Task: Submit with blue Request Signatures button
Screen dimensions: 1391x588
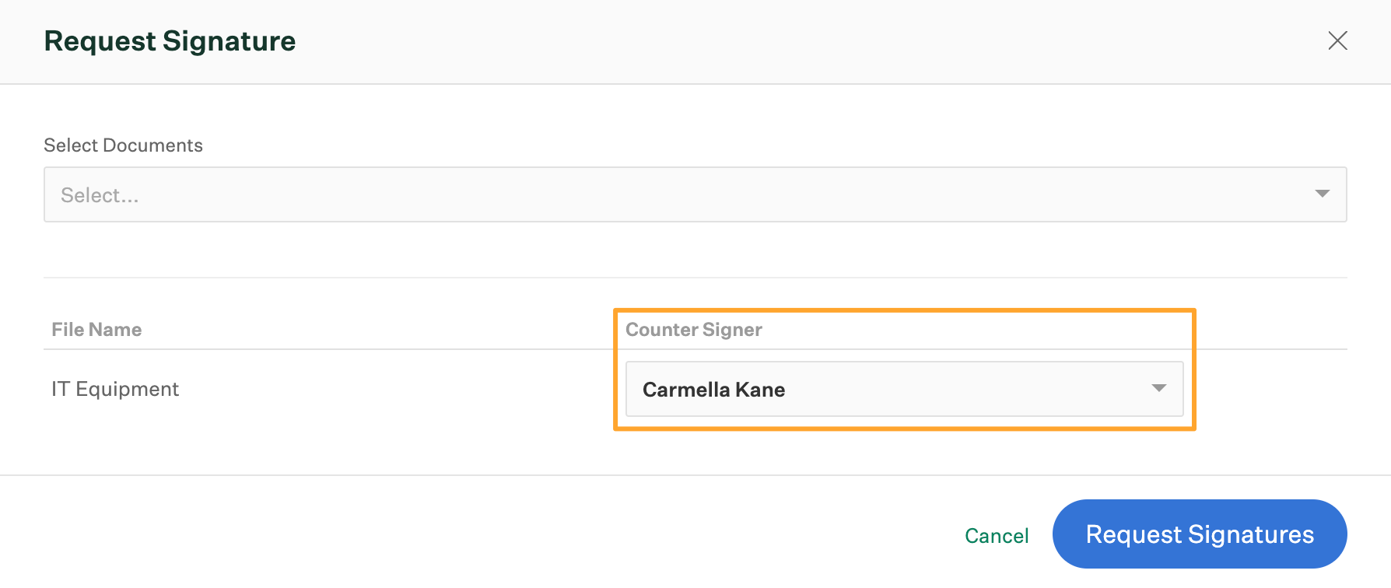Action: pos(1200,534)
